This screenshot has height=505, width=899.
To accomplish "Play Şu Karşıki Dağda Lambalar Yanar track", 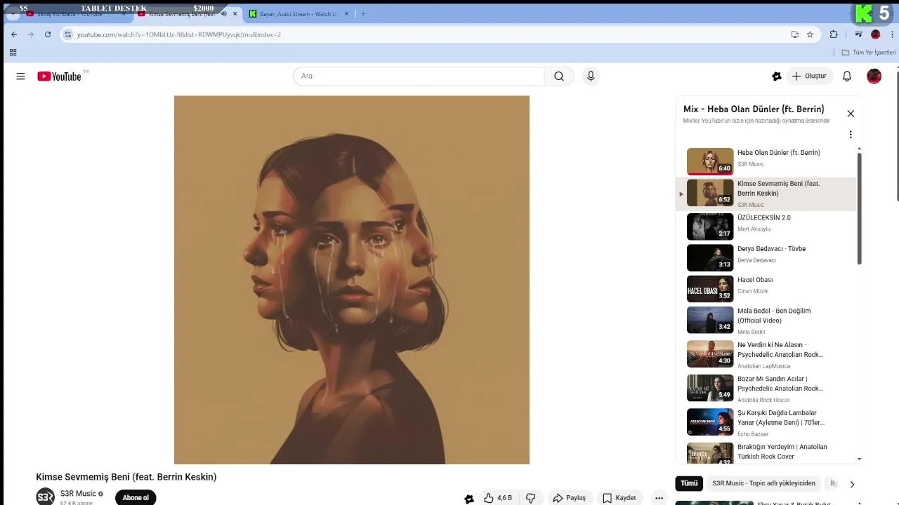I will (766, 422).
